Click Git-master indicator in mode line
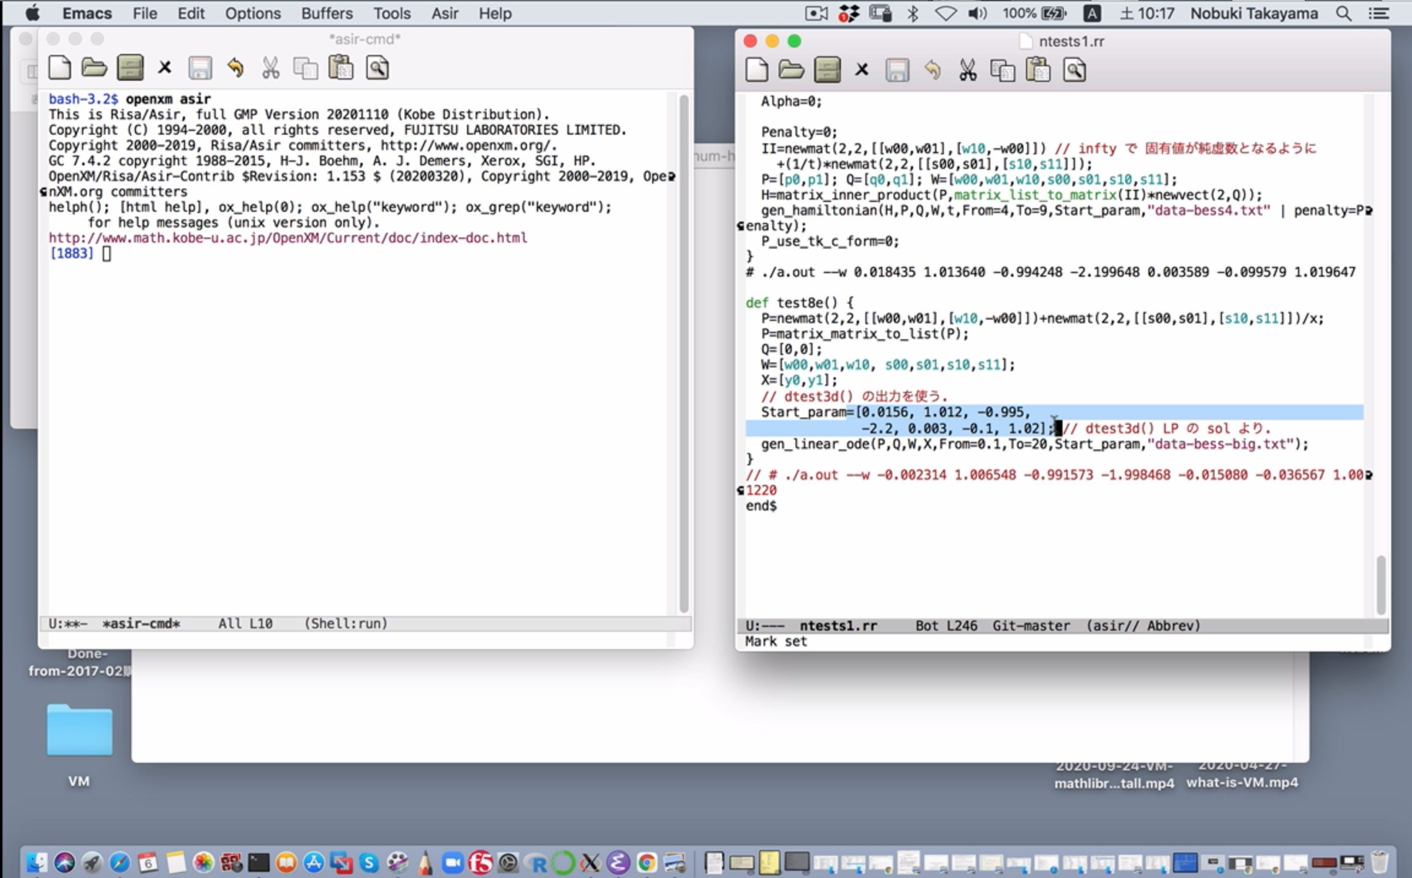Image resolution: width=1412 pixels, height=878 pixels. tap(1031, 625)
